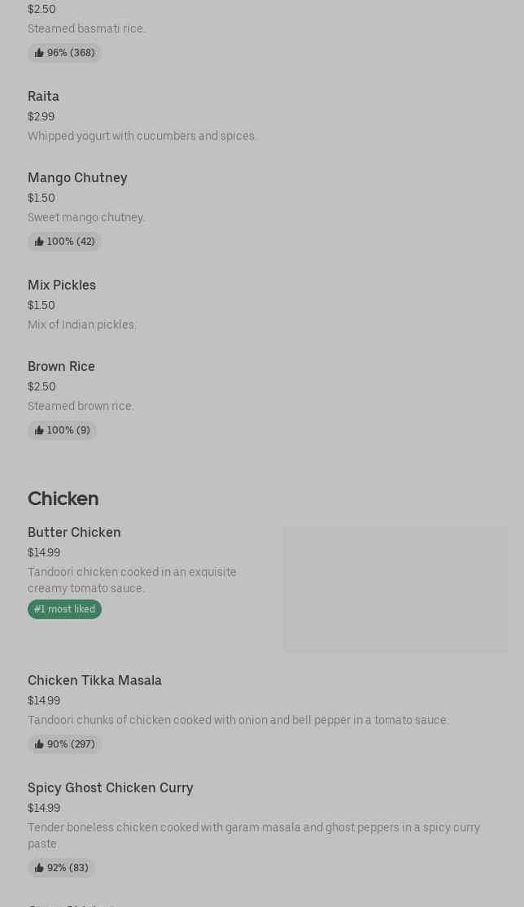Open Butter Chicken dish details

click(x=74, y=533)
